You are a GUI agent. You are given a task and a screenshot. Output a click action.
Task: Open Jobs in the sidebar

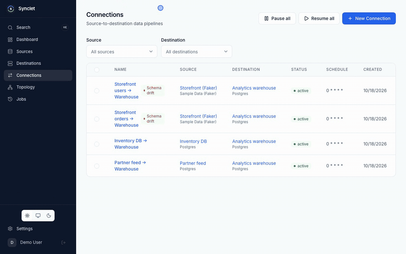[38, 99]
